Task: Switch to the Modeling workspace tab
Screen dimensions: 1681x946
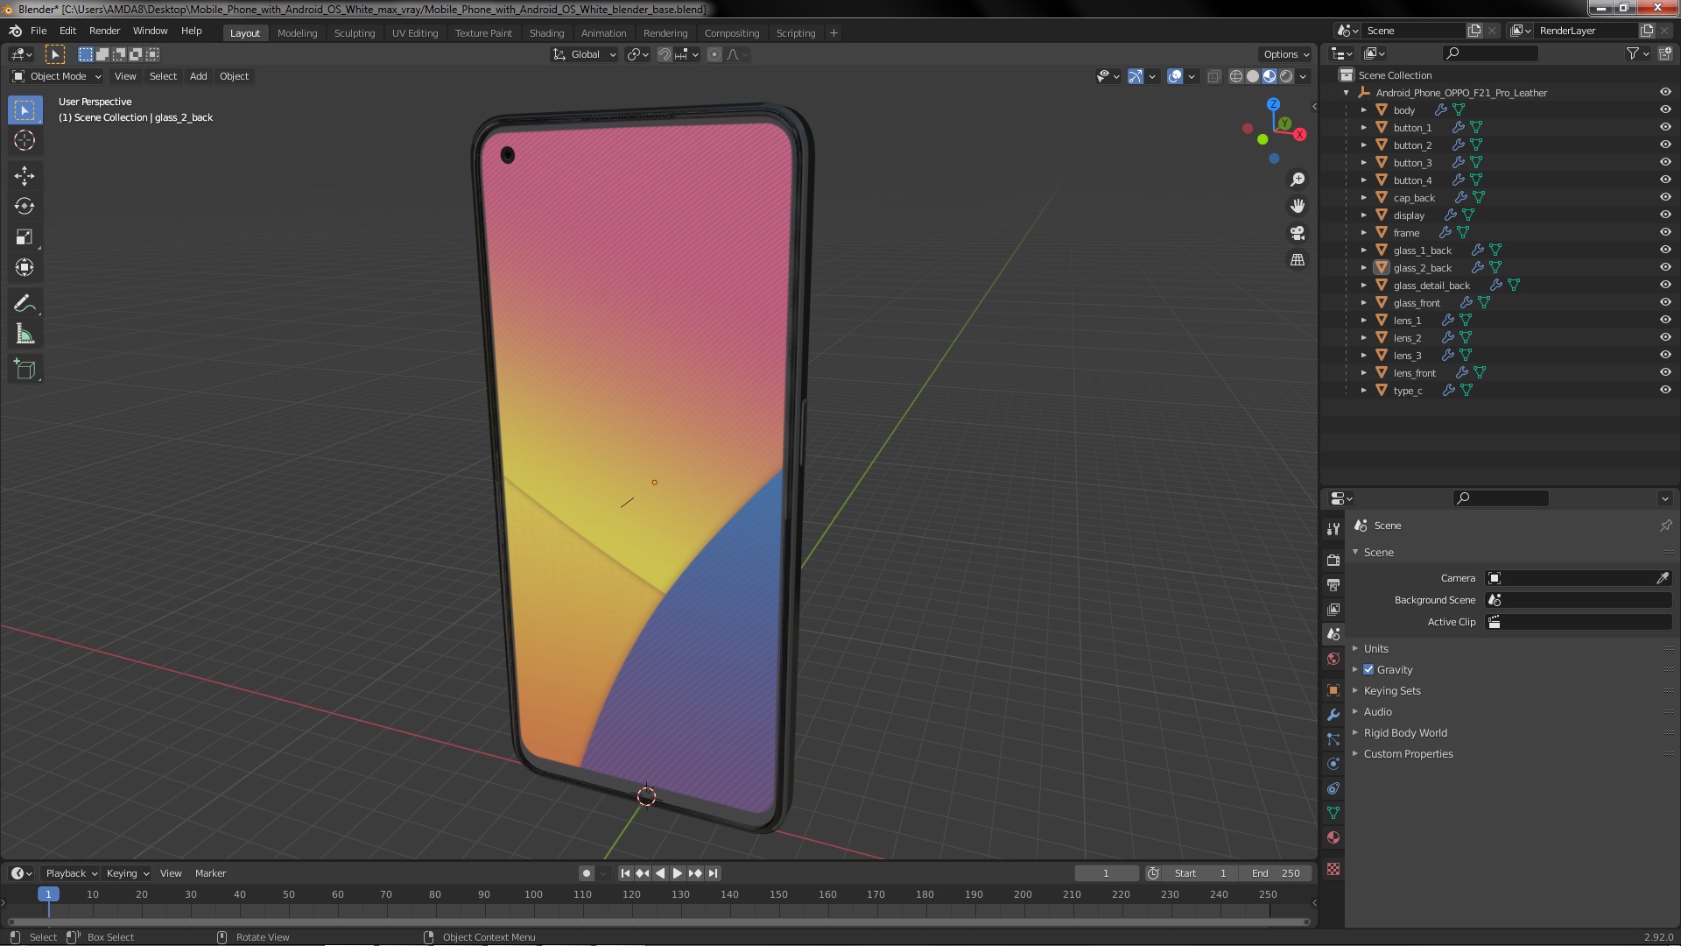Action: point(297,33)
